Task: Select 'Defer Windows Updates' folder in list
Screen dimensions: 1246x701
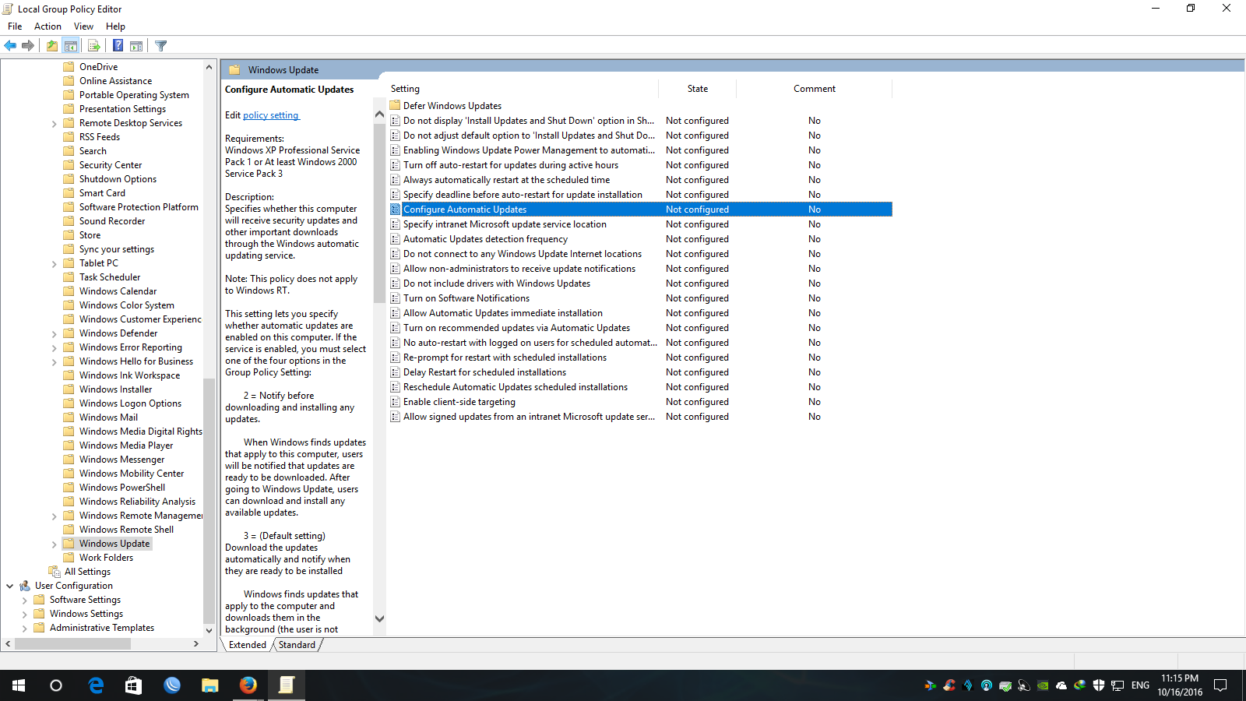Action: [452, 106]
